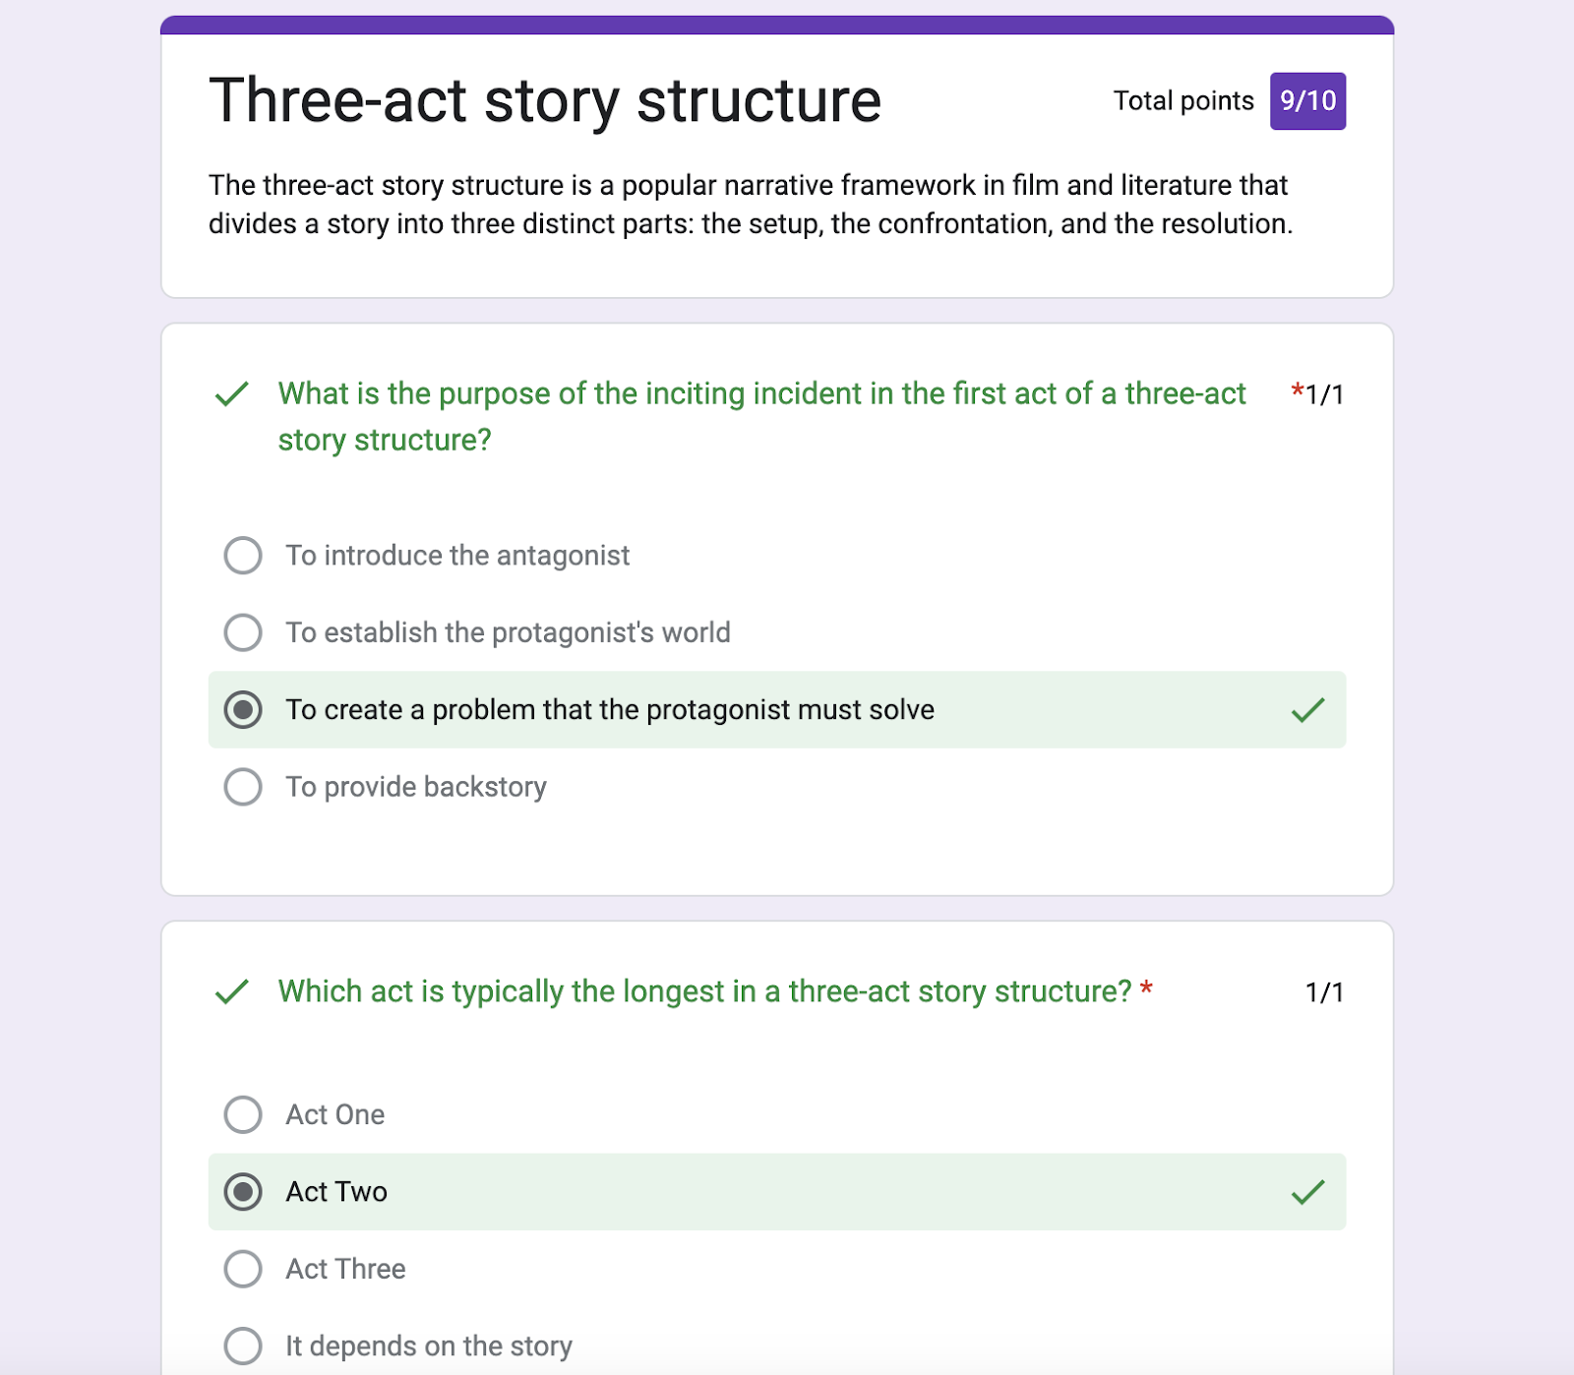Viewport: 1574px width, 1375px height.
Task: Click the green checkmark beside the longest act question
Action: (232, 991)
